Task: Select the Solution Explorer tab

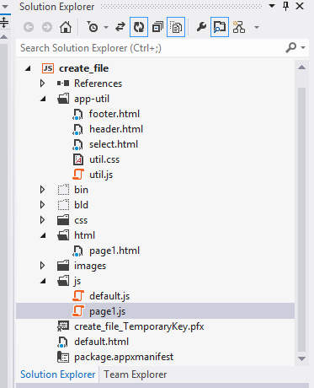Action: point(57,375)
